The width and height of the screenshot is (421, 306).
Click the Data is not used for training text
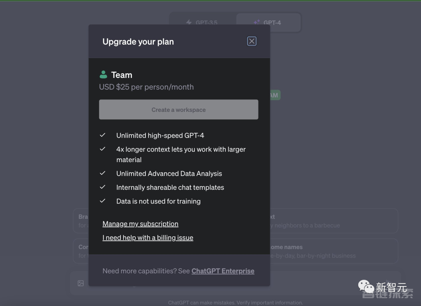(x=158, y=201)
